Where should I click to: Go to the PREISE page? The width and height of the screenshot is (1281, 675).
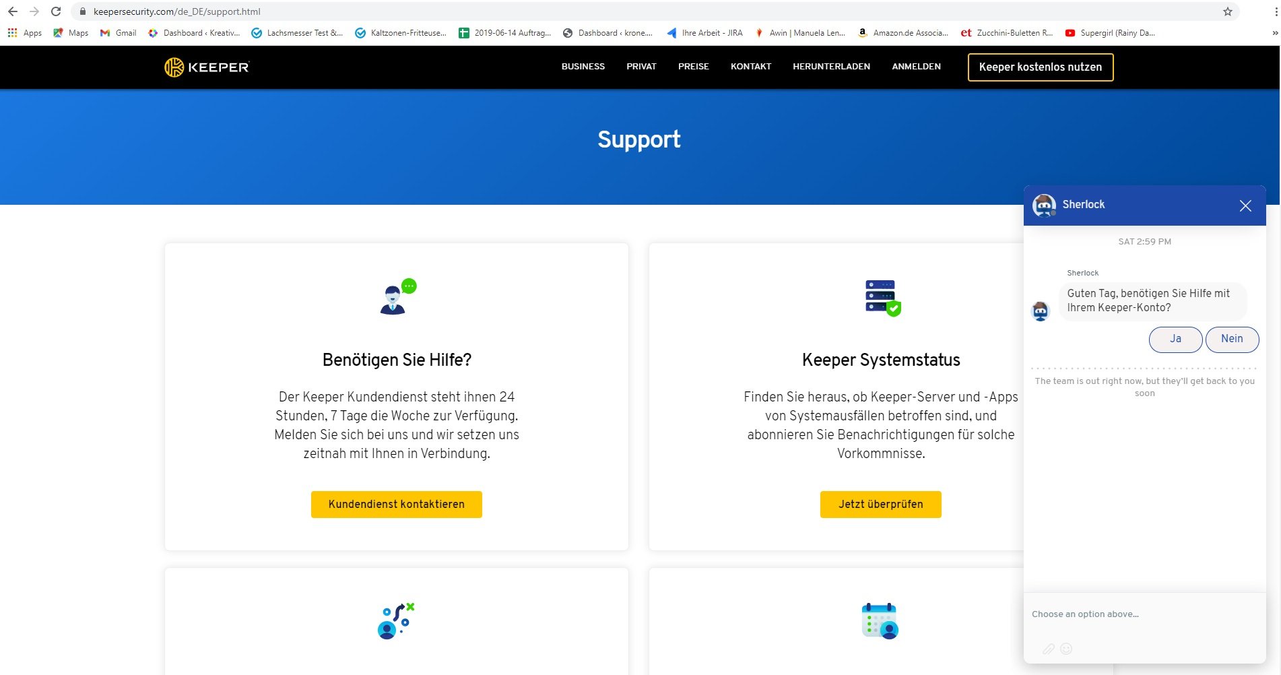(694, 67)
